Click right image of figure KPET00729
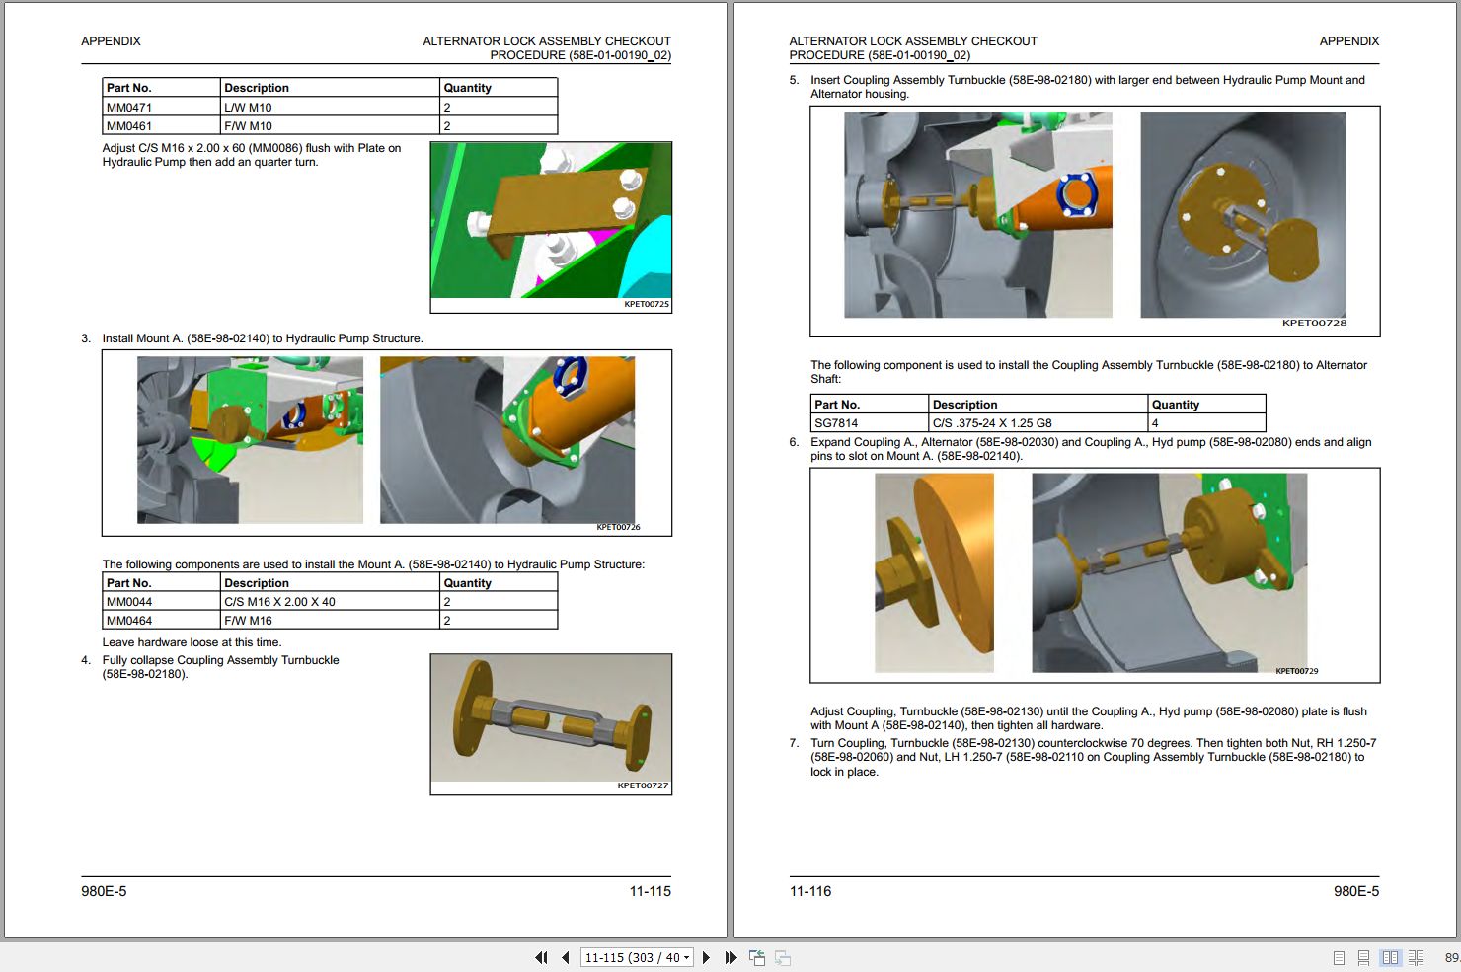 click(x=1169, y=572)
